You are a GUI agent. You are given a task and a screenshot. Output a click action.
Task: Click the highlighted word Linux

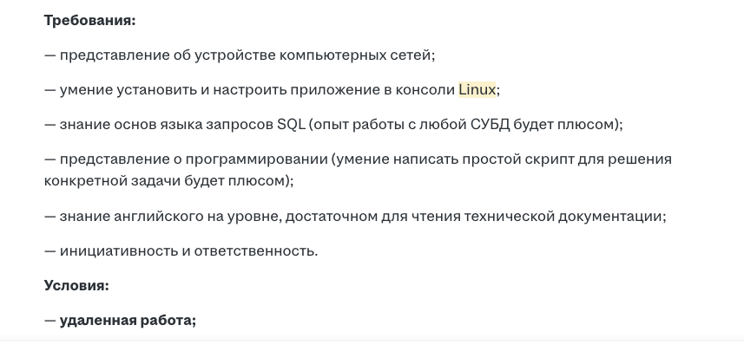pyautogui.click(x=477, y=89)
